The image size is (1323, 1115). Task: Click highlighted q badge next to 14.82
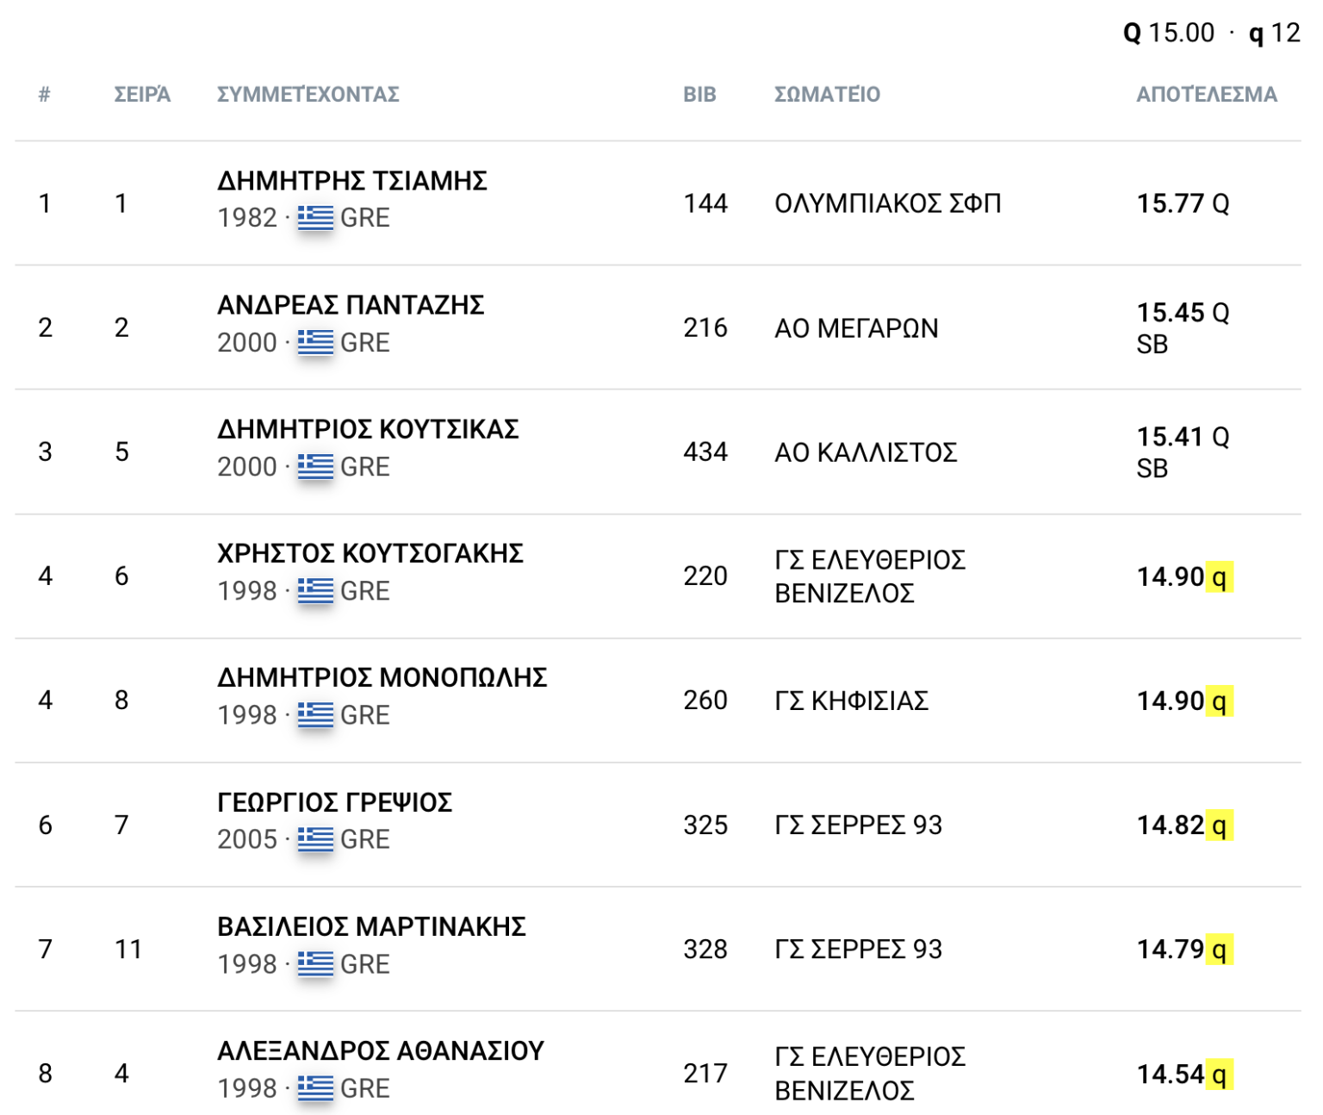(x=1219, y=825)
